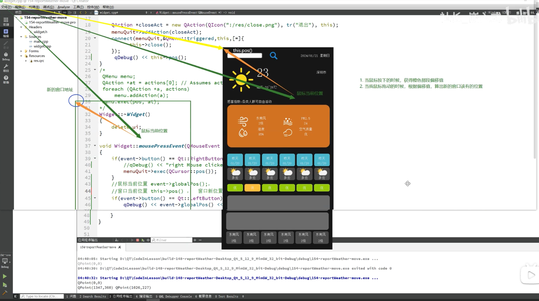Viewport: 539px width, 301px height.
Task: Click the Type to locate input box
Action: coord(42,296)
